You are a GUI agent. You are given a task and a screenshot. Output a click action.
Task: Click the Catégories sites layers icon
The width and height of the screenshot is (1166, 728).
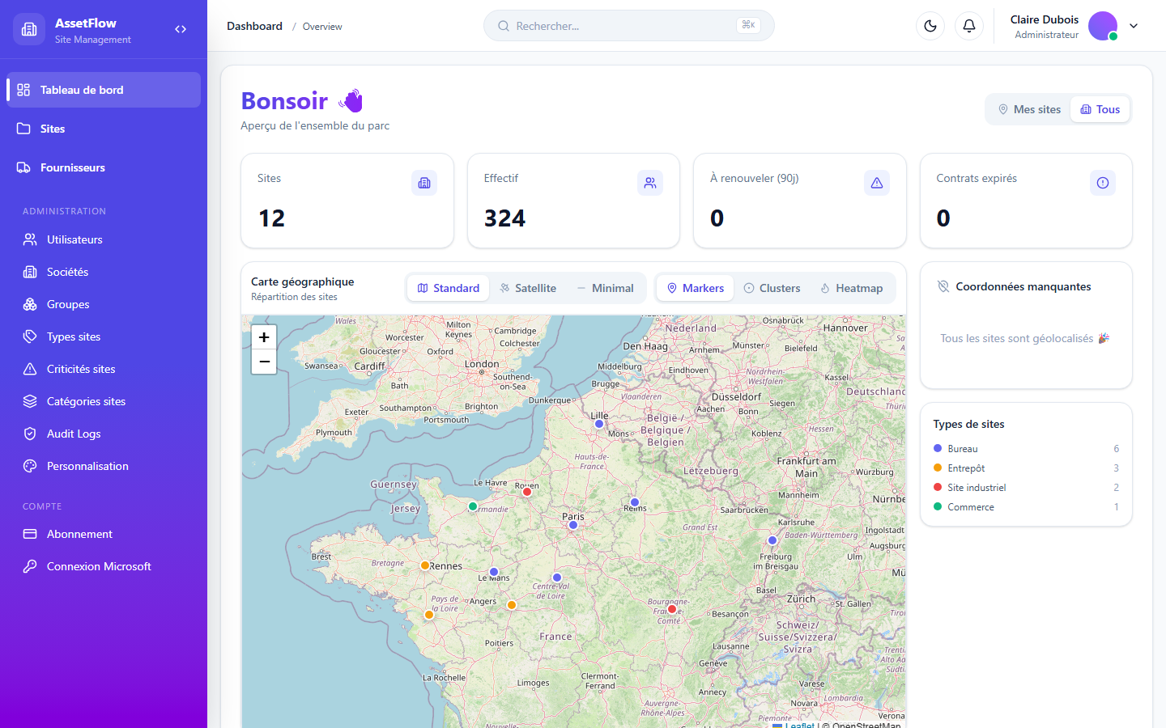[30, 401]
